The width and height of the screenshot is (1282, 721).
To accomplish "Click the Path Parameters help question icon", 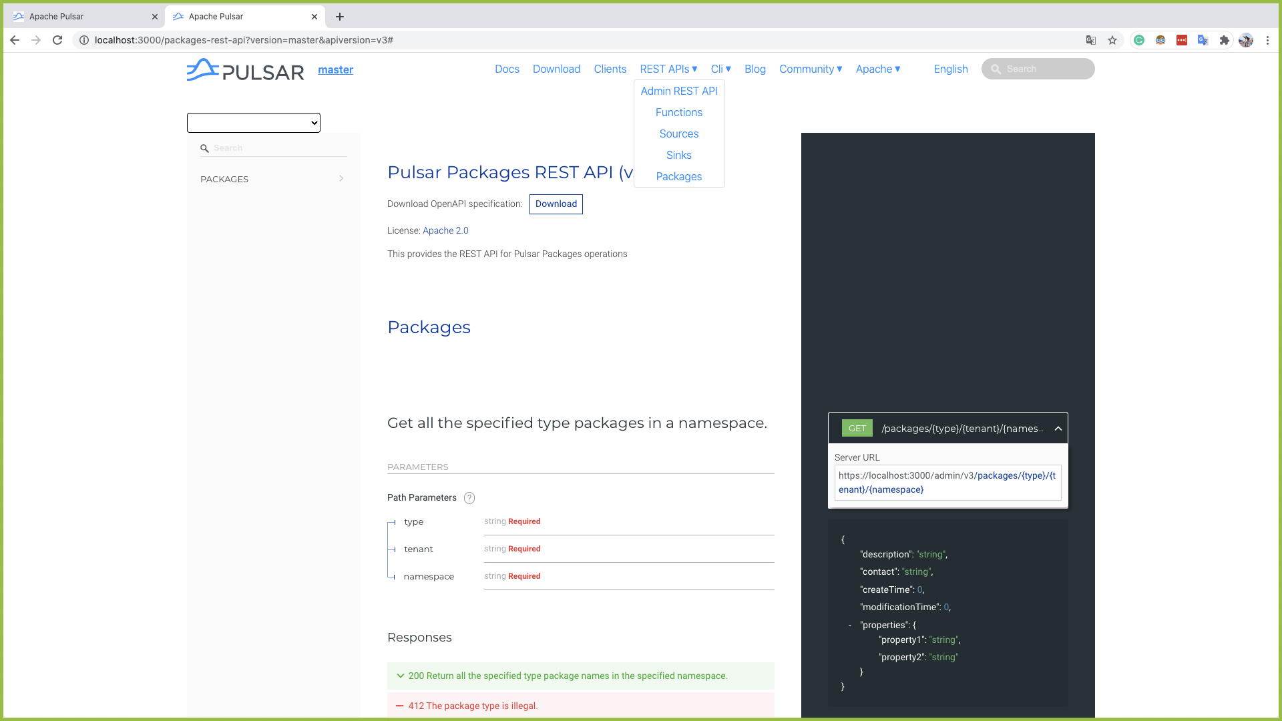I will 469,498.
